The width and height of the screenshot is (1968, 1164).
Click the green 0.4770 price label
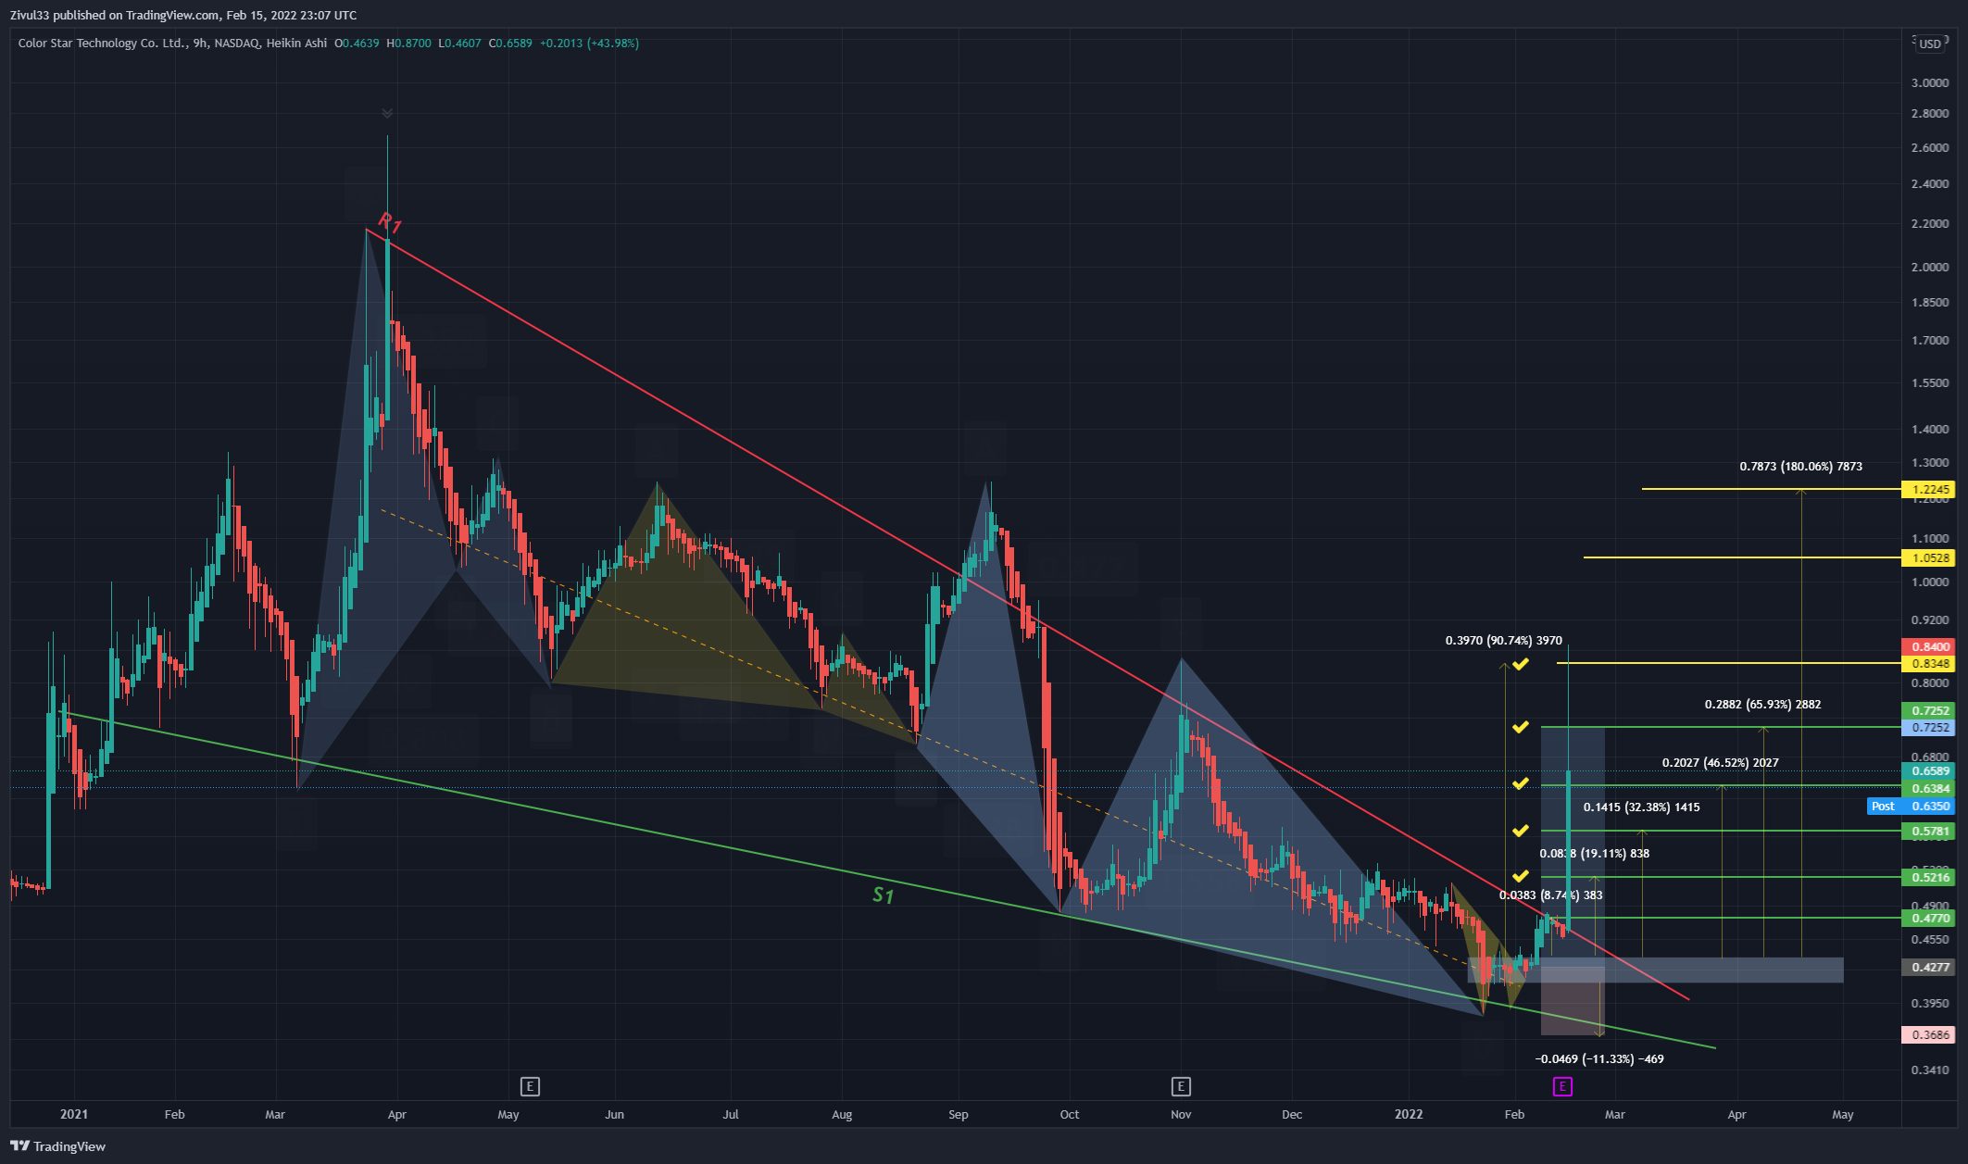point(1928,919)
